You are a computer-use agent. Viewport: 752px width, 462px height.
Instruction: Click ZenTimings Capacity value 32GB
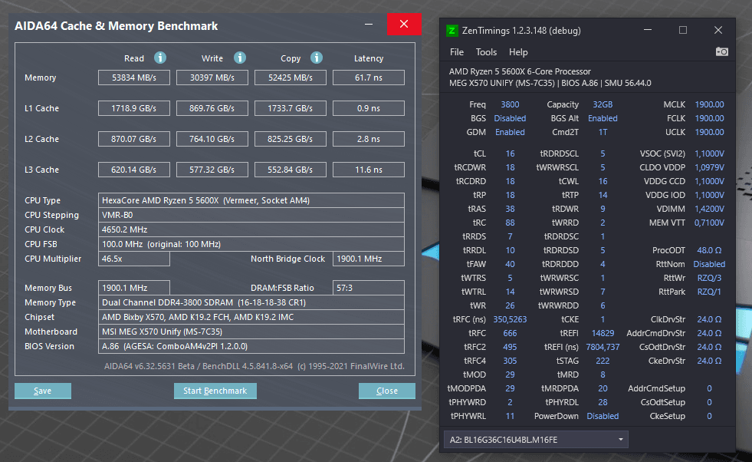[x=603, y=104]
